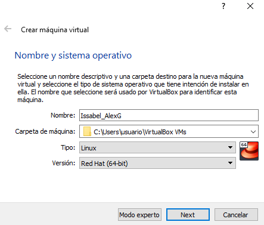Click the description paragraph starting with Seleccione

[x=133, y=88]
